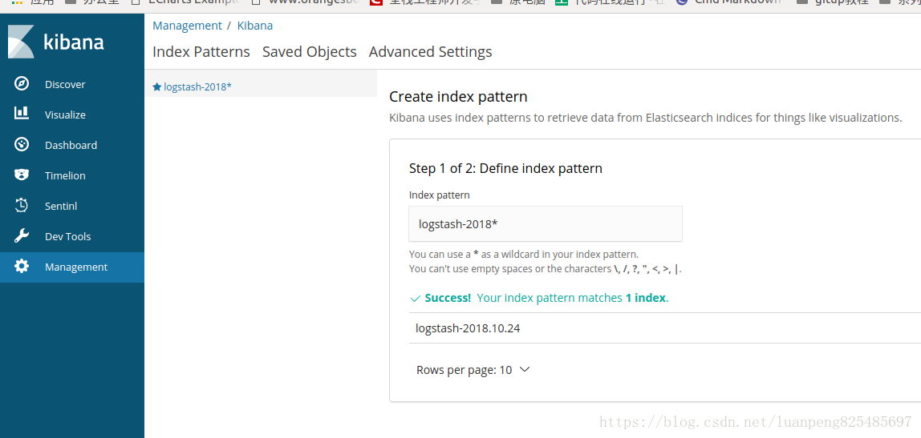Viewport: 921px width, 438px height.
Task: Click the logstash-2018.10.24 index row
Action: pos(665,328)
